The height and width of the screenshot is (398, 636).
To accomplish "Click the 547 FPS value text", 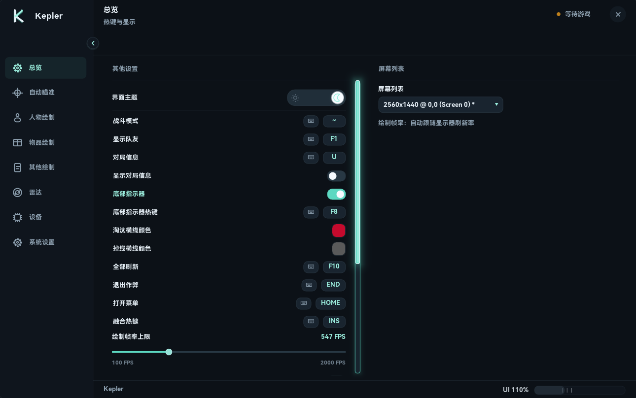I will [x=333, y=337].
